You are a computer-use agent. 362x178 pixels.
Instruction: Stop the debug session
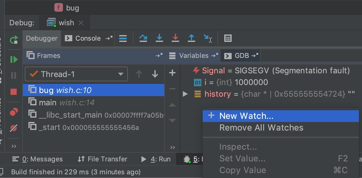(14, 92)
